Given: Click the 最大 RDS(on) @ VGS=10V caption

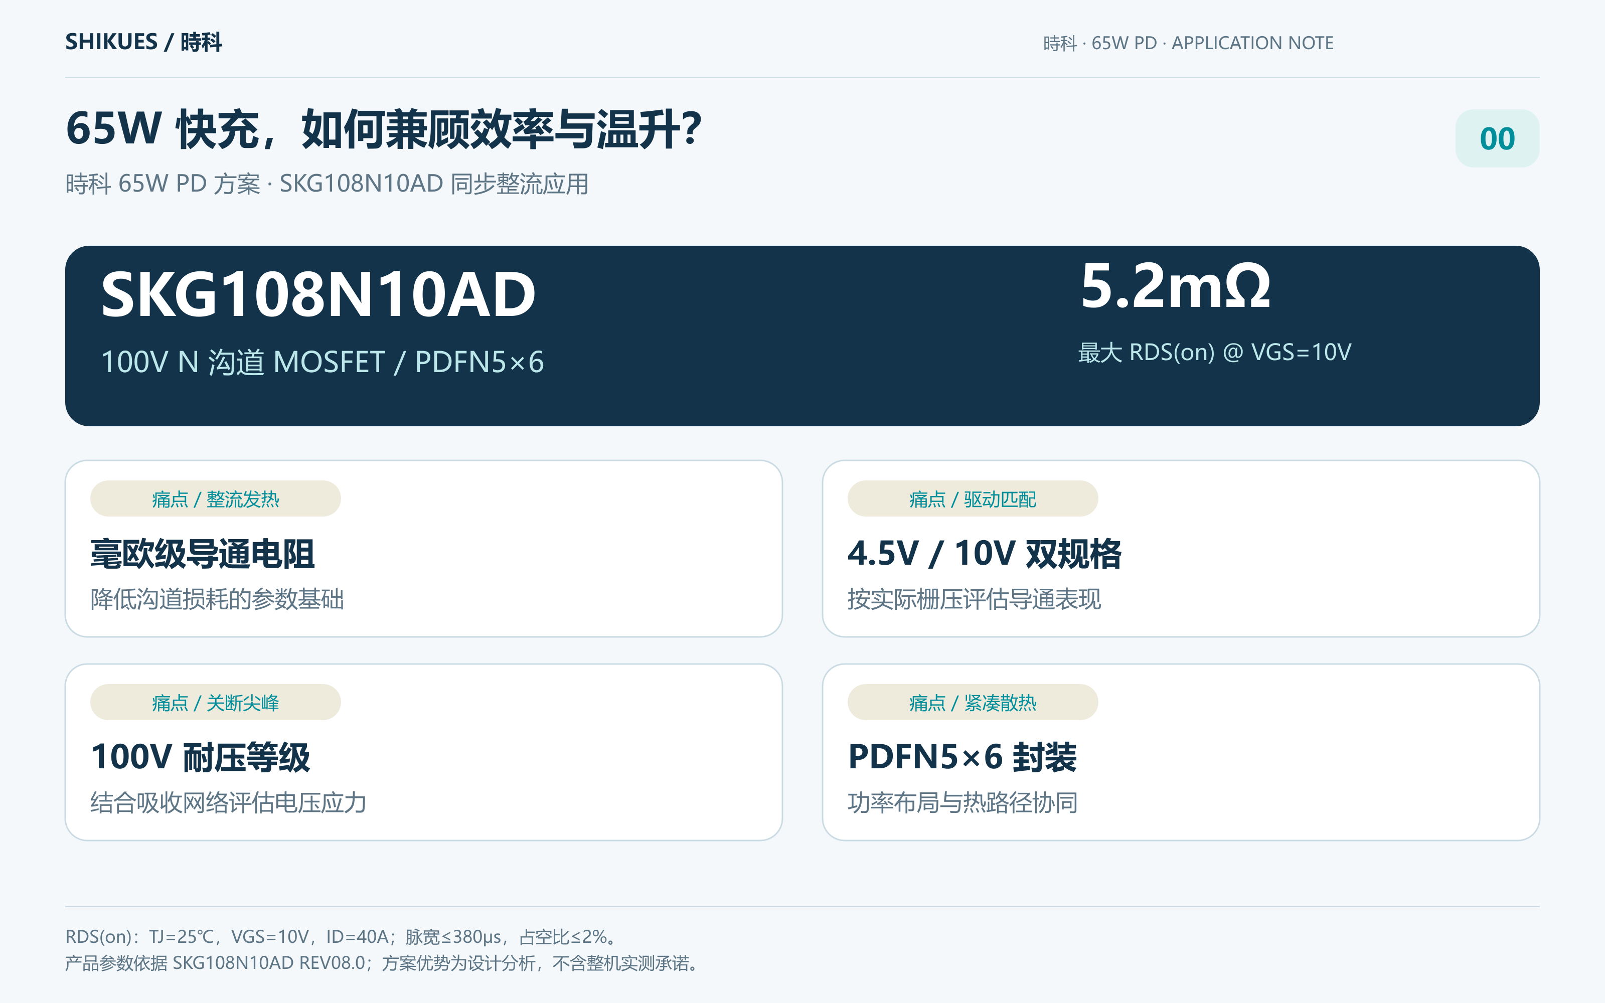Looking at the screenshot, I should pos(1214,352).
